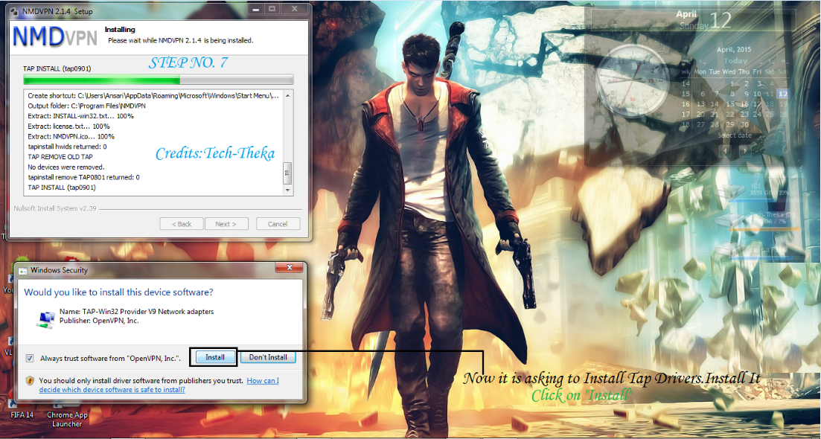Screen dimensions: 821x439
Task: Click the Next > button in NMDVPN Setup
Action: coord(225,224)
